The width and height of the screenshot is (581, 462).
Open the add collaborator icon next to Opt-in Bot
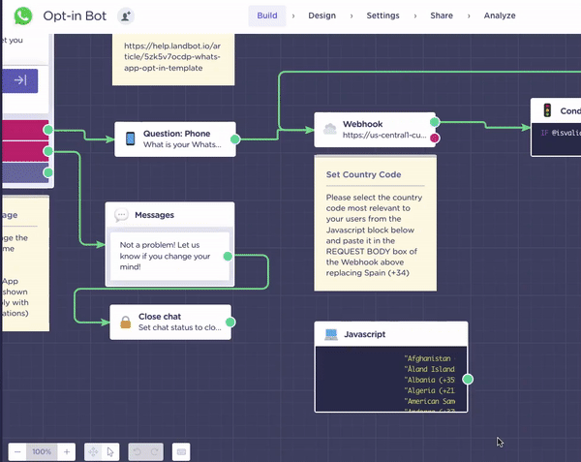pos(126,15)
